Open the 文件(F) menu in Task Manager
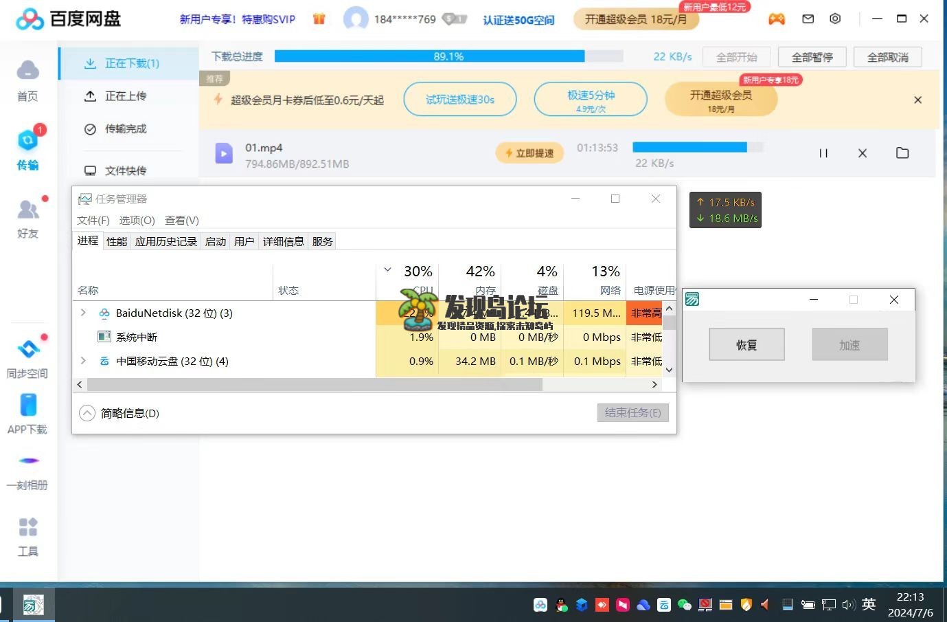947x622 pixels. (93, 221)
